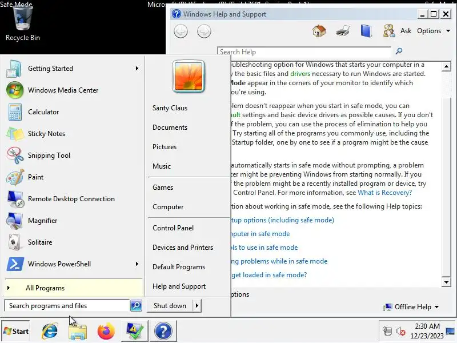This screenshot has height=343, width=457.
Task: Open Internet Explorer from the taskbar
Action: point(50,331)
